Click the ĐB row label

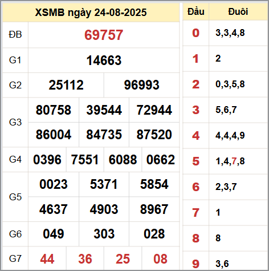(x=15, y=35)
